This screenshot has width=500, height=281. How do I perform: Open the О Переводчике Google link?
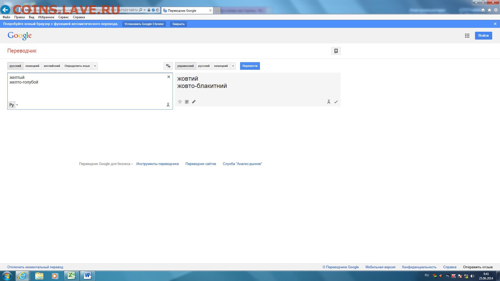[341, 267]
